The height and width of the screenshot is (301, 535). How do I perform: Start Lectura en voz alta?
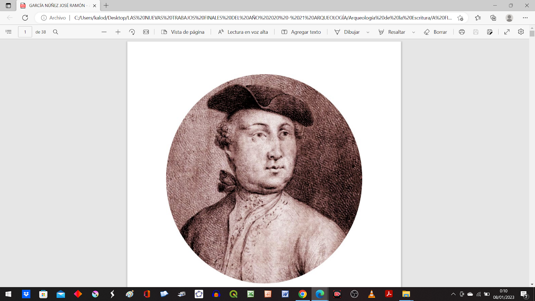pos(243,32)
